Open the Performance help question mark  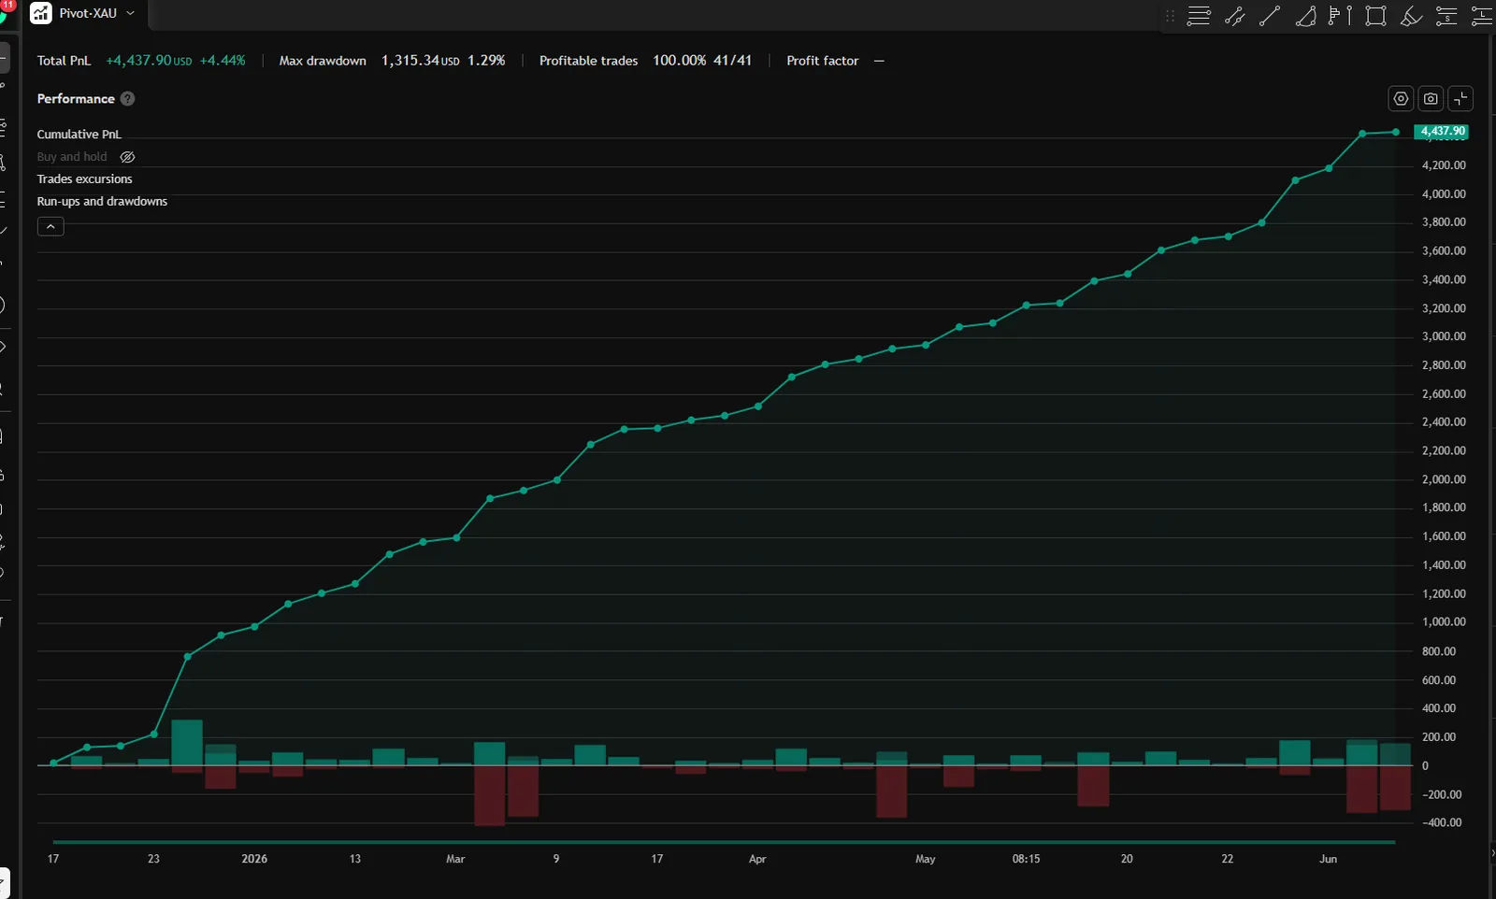point(128,98)
